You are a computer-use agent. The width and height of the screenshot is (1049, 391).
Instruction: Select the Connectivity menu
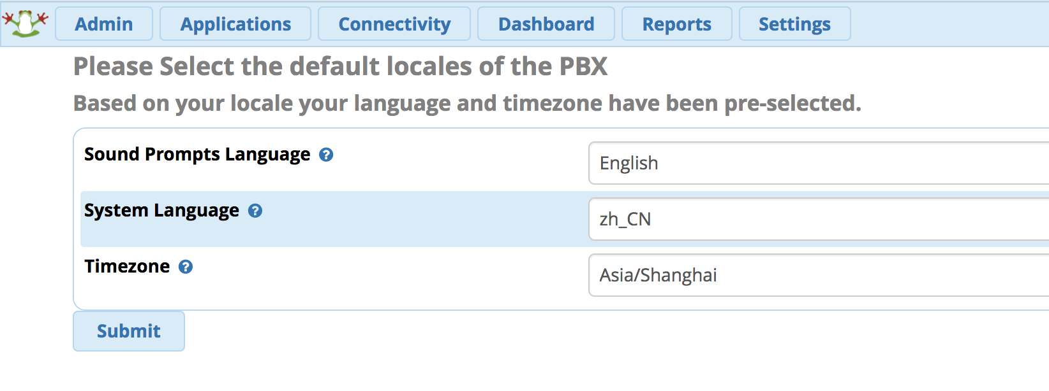click(394, 24)
